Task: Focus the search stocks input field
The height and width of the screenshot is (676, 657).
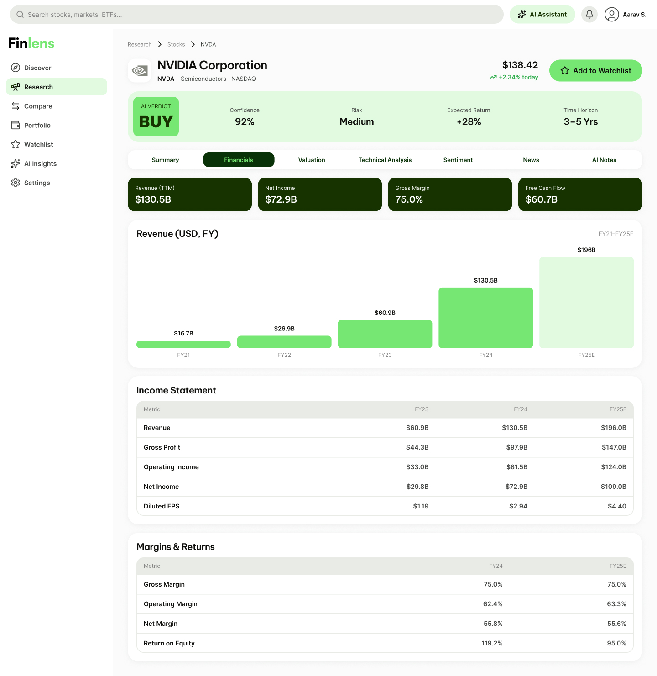Action: (257, 15)
